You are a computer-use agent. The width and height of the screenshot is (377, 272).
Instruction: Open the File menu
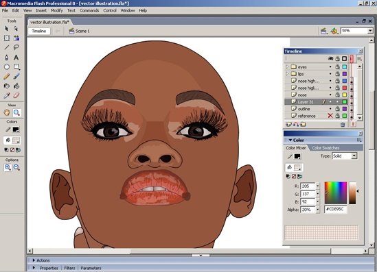[x=5, y=10]
